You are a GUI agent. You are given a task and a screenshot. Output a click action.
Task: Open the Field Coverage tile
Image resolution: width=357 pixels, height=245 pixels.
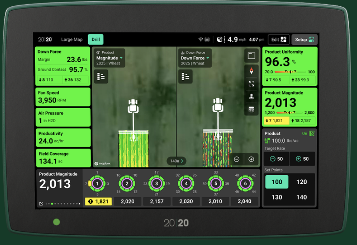click(63, 158)
